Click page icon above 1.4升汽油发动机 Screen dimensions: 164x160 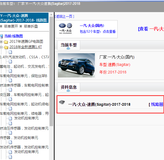[x=10, y=52]
